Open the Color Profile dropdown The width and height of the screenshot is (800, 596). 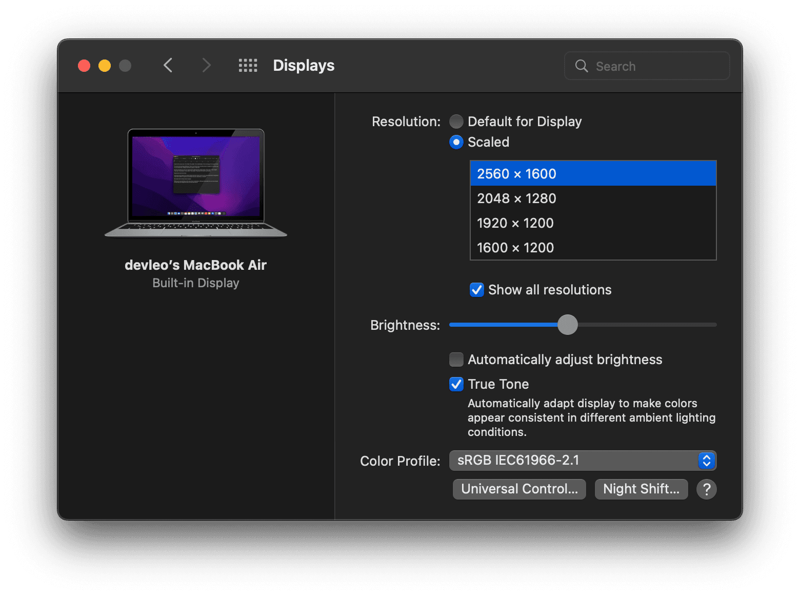(583, 461)
